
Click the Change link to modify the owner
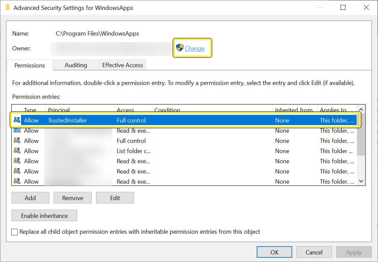(195, 48)
